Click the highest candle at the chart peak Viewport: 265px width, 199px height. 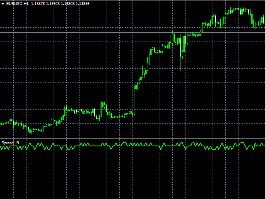233,9
